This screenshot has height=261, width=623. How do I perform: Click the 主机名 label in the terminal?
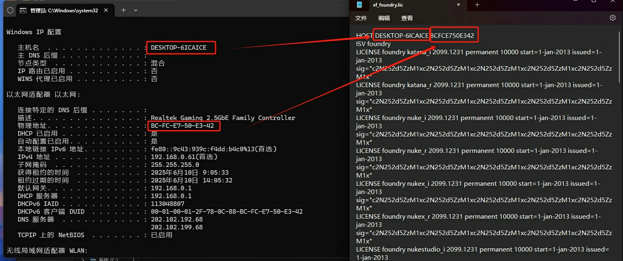pos(28,47)
